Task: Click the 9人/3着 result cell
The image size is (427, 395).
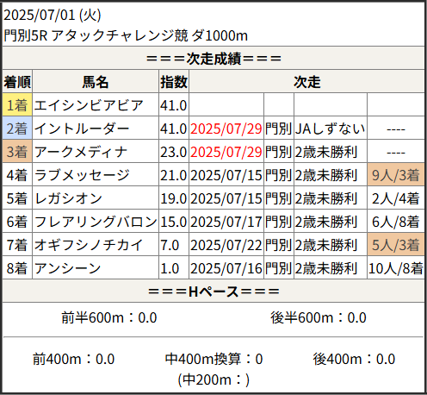Action: point(396,175)
